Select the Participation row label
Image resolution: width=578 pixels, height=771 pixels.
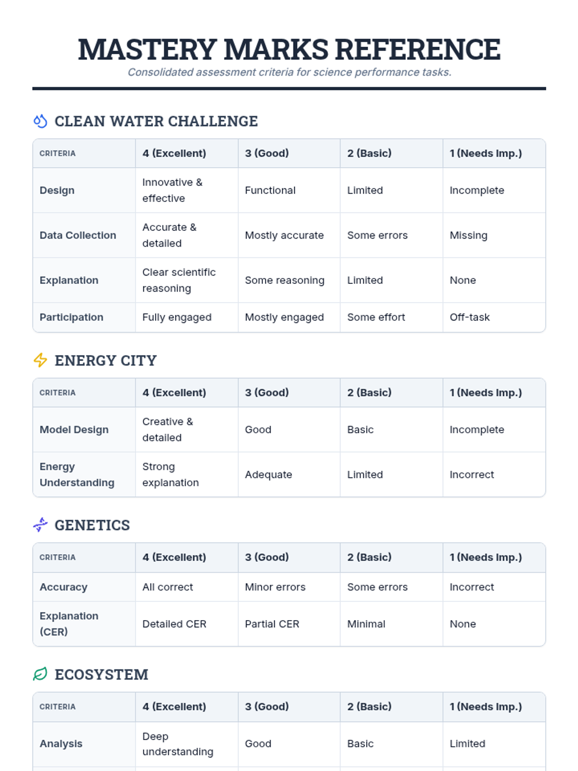pyautogui.click(x=84, y=317)
